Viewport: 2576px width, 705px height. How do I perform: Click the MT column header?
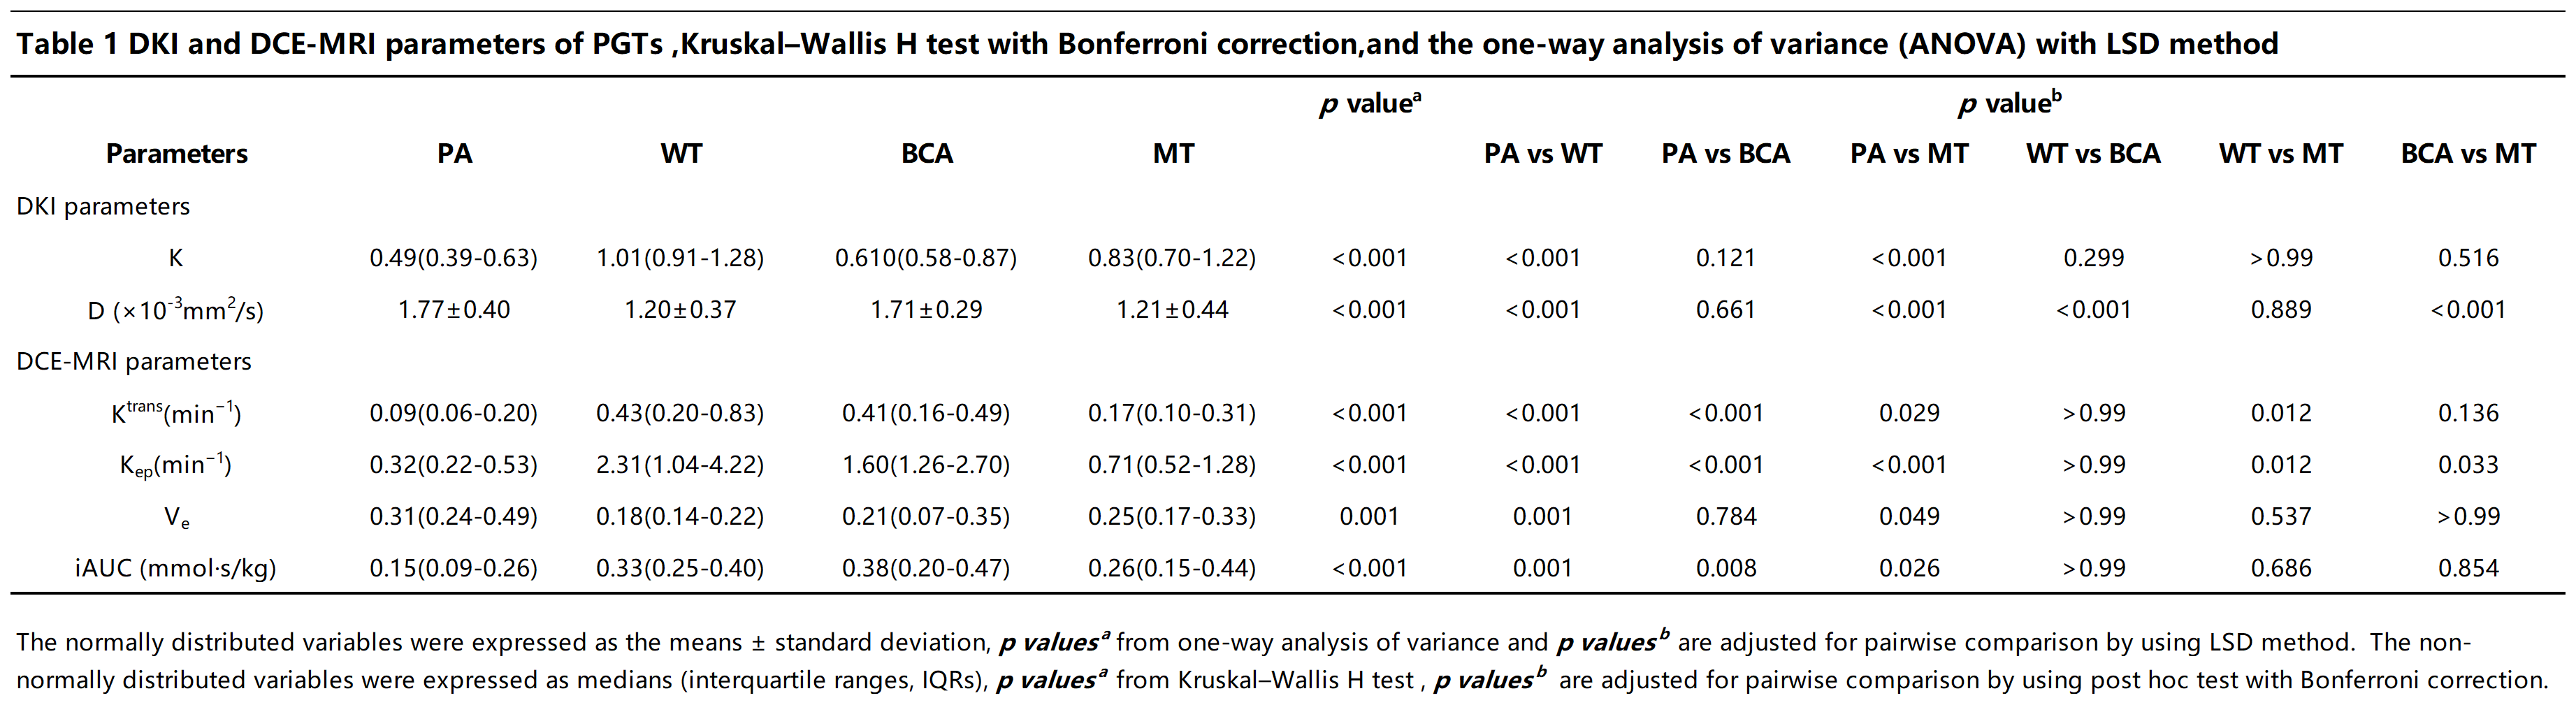pyautogui.click(x=1173, y=154)
